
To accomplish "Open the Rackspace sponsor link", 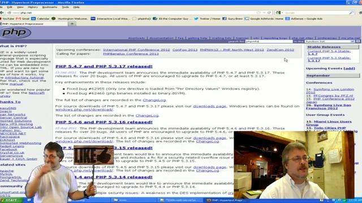I will coord(10,136).
